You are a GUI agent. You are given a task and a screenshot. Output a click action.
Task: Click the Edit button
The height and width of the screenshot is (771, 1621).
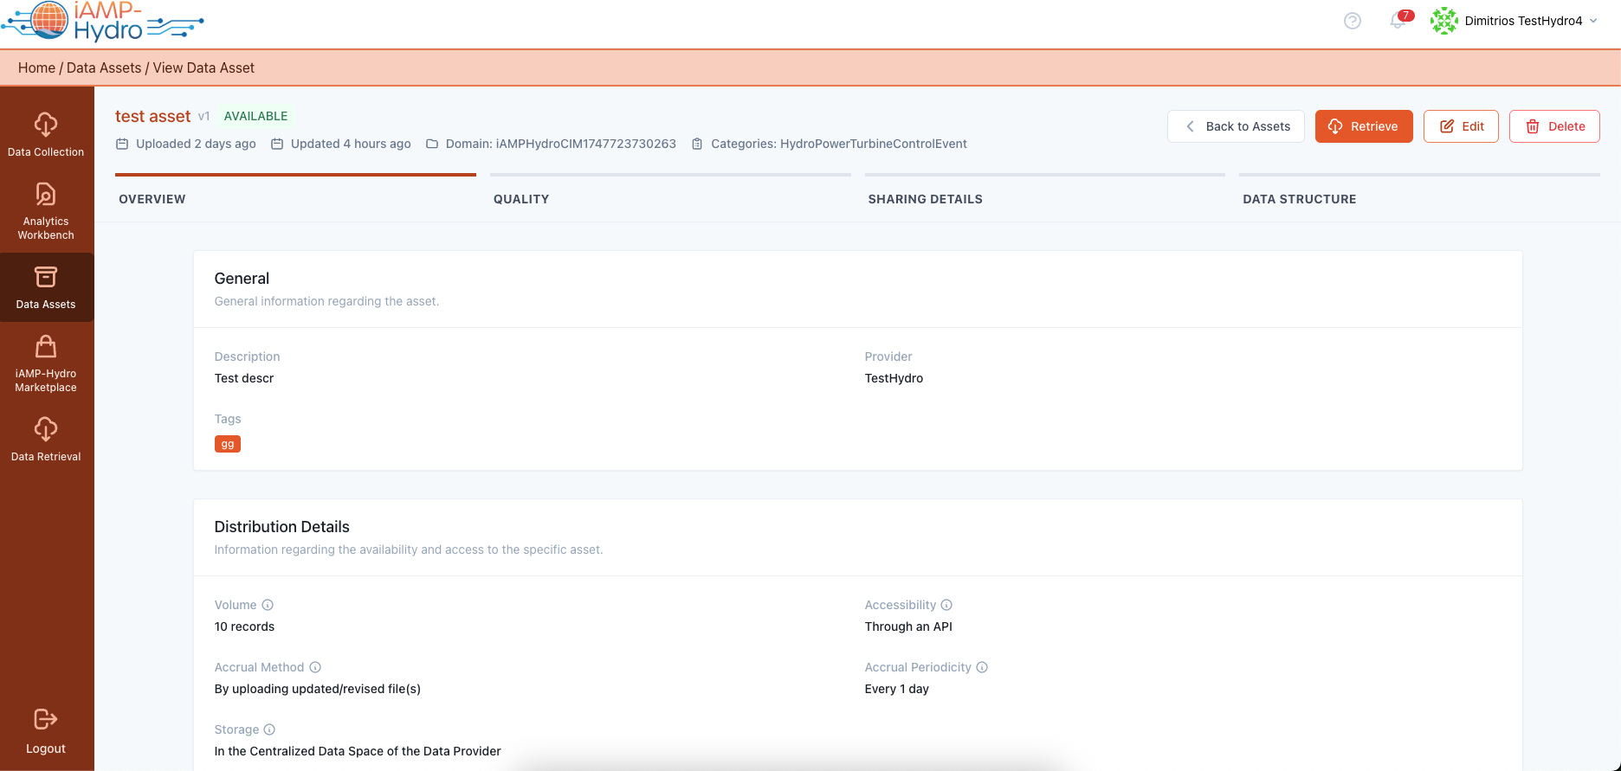(1461, 126)
